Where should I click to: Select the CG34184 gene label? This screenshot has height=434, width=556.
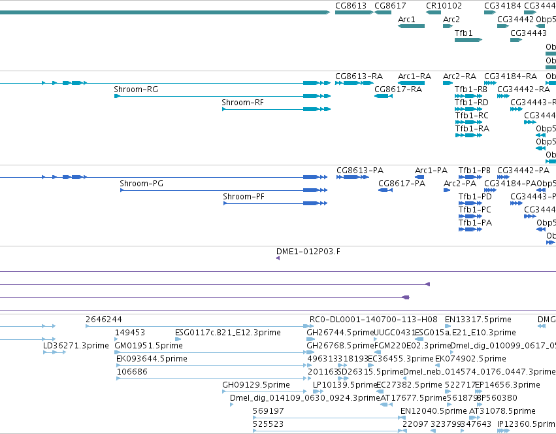point(502,6)
